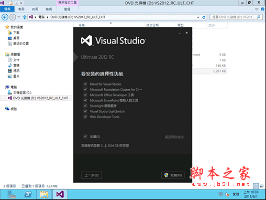Toggle the Select All (S) checkbox
Image resolution: width=266 pixels, height=200 pixels.
click(85, 136)
